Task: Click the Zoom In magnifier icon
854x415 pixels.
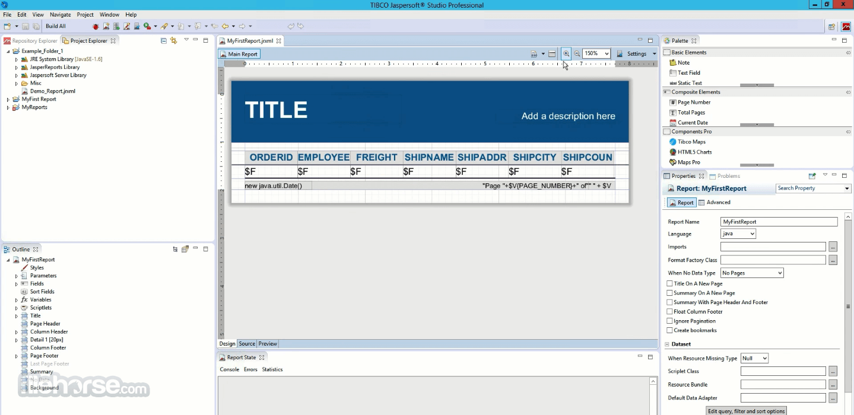Action: click(x=566, y=53)
